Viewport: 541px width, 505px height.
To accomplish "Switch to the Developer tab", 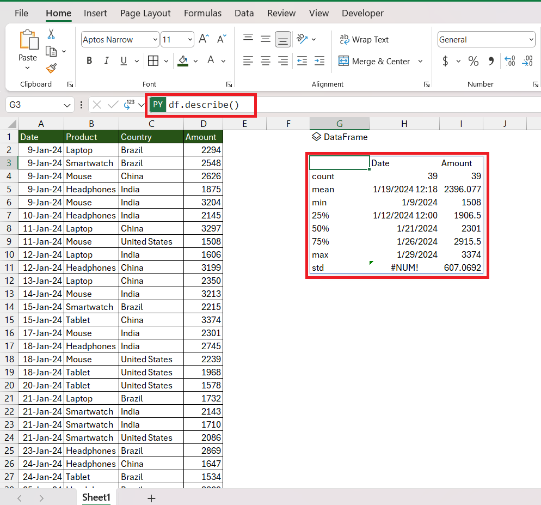I will pos(362,13).
